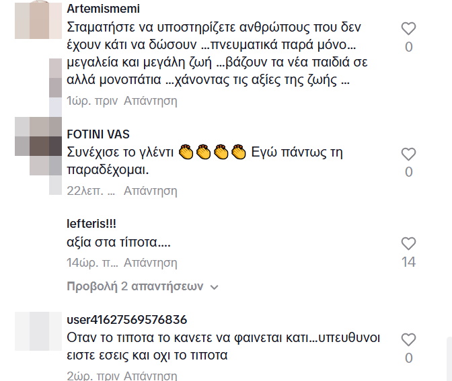Image resolution: width=452 pixels, height=381 pixels.
Task: Like FOTINI VAS comment via heart
Action: click(x=408, y=154)
